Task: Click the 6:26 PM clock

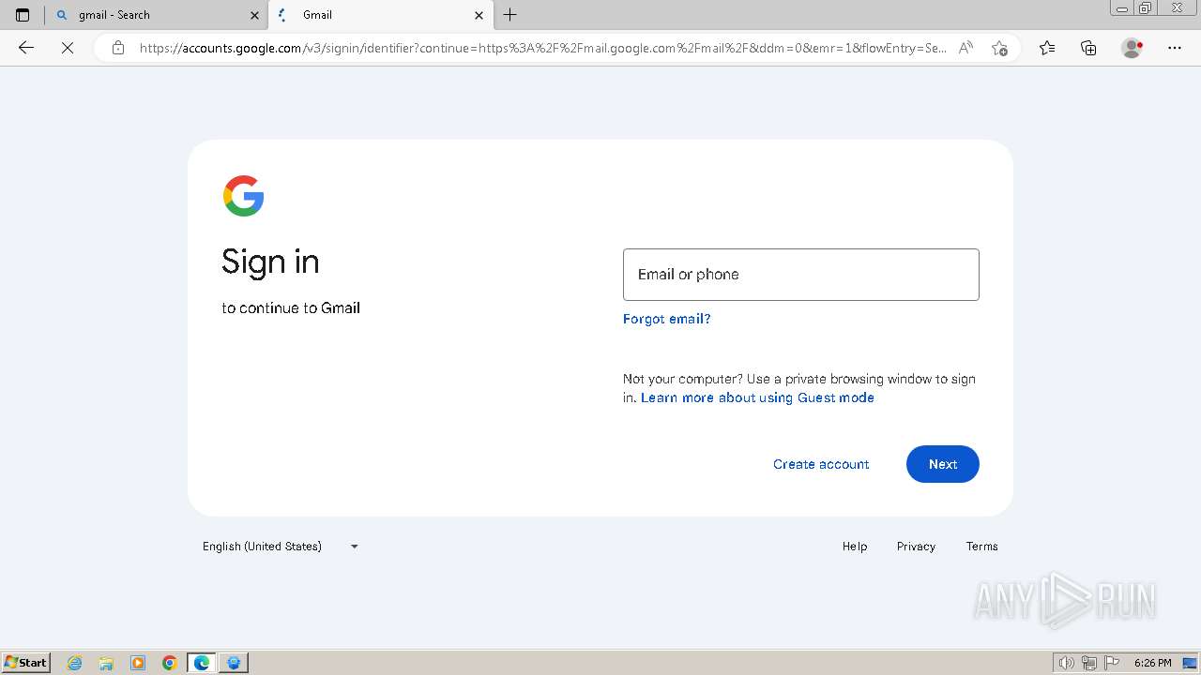Action: [1153, 663]
